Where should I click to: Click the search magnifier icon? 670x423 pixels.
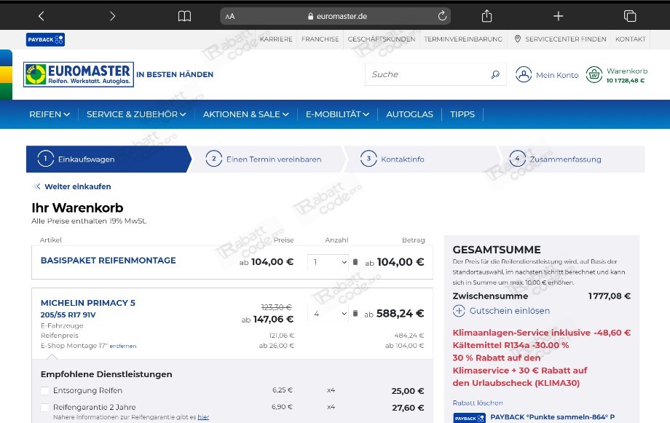click(495, 74)
